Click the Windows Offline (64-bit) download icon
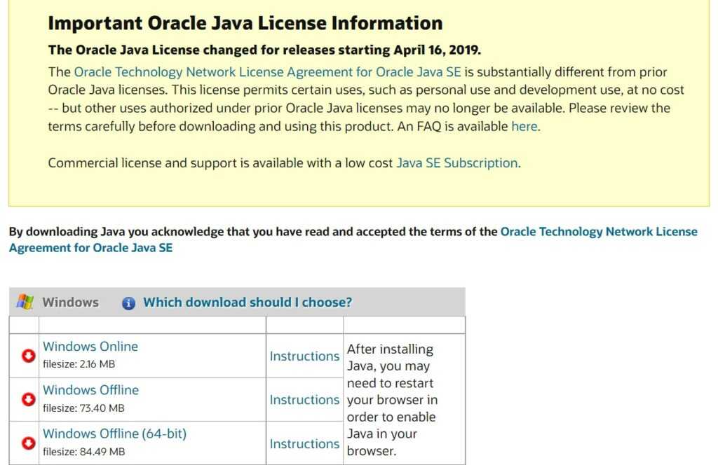 click(x=28, y=443)
